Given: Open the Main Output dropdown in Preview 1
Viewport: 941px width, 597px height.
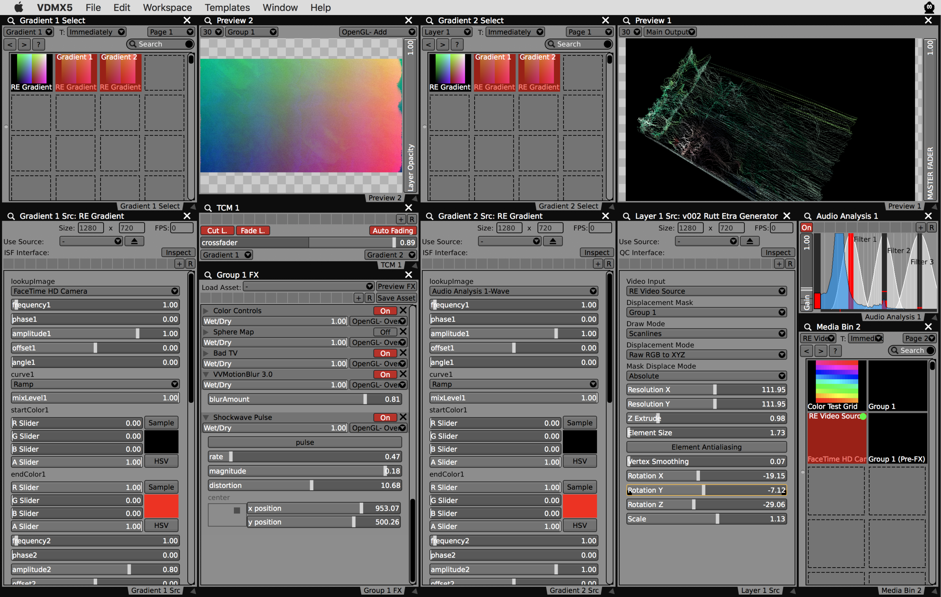Looking at the screenshot, I should point(670,32).
